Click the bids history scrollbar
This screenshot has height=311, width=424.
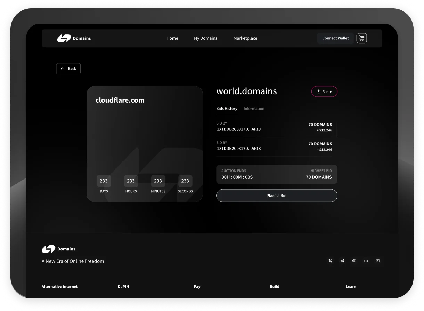(337, 129)
